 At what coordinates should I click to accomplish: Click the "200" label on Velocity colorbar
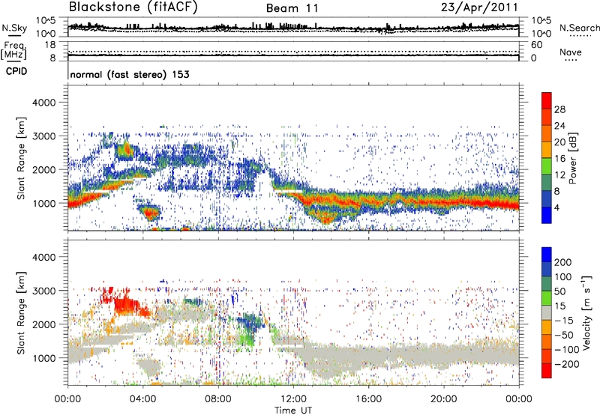click(563, 262)
